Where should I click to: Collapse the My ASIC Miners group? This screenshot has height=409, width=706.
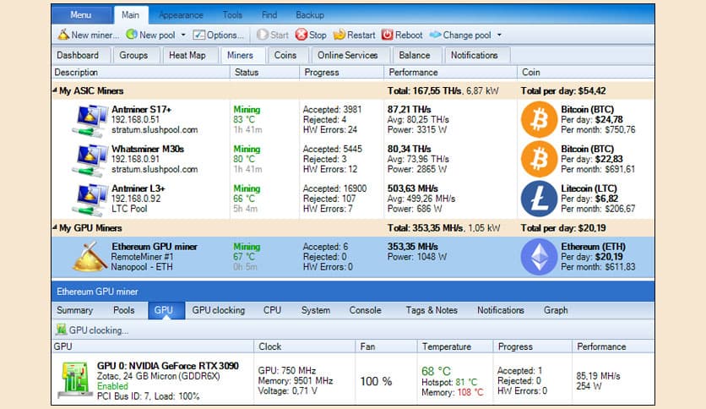coord(55,90)
